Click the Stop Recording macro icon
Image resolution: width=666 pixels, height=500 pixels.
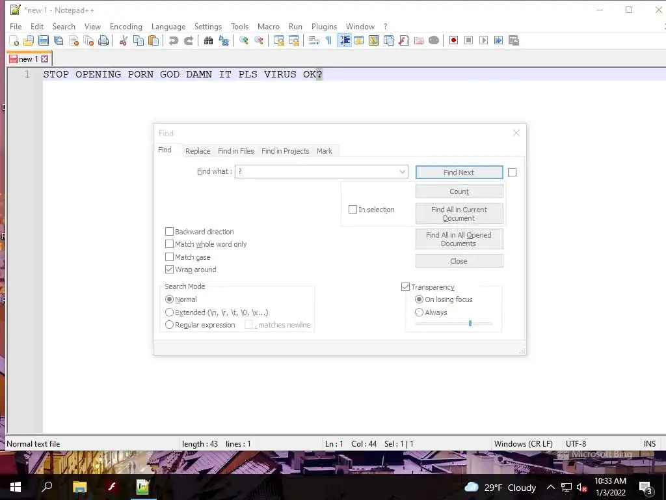[x=468, y=40]
